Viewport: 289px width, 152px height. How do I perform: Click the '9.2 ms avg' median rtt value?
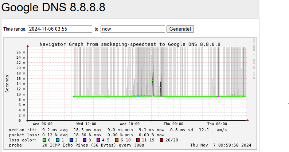[55, 130]
